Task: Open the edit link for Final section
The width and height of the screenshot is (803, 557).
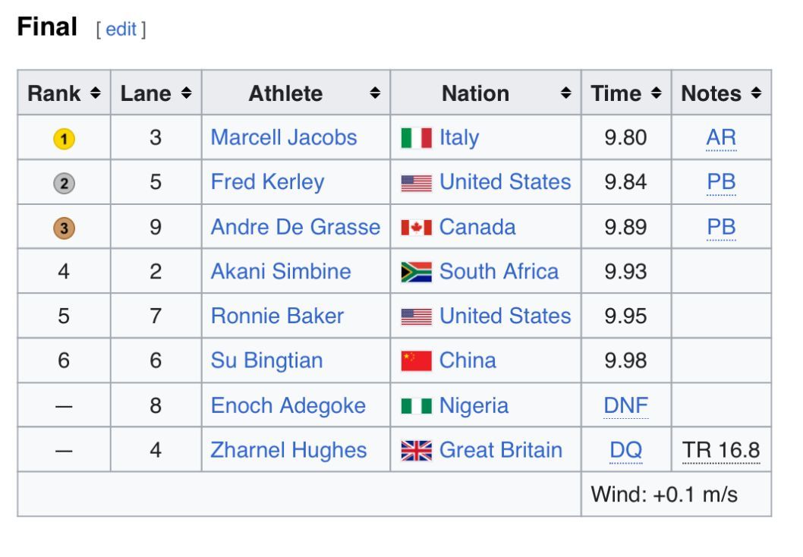Action: click(x=121, y=30)
